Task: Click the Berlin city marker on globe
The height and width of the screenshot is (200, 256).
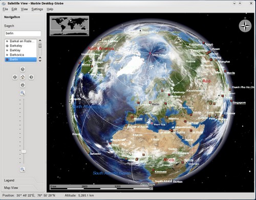Action: coord(150,102)
